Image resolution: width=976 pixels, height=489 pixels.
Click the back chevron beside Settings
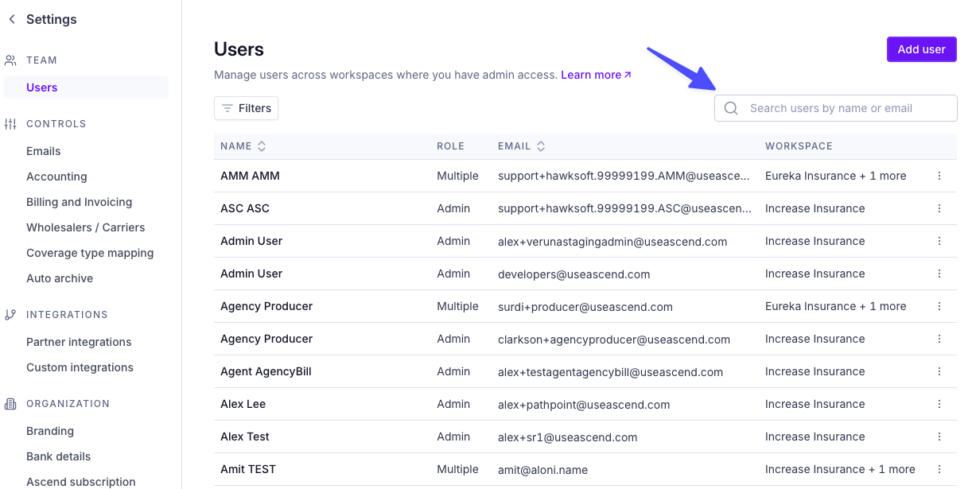coord(12,19)
